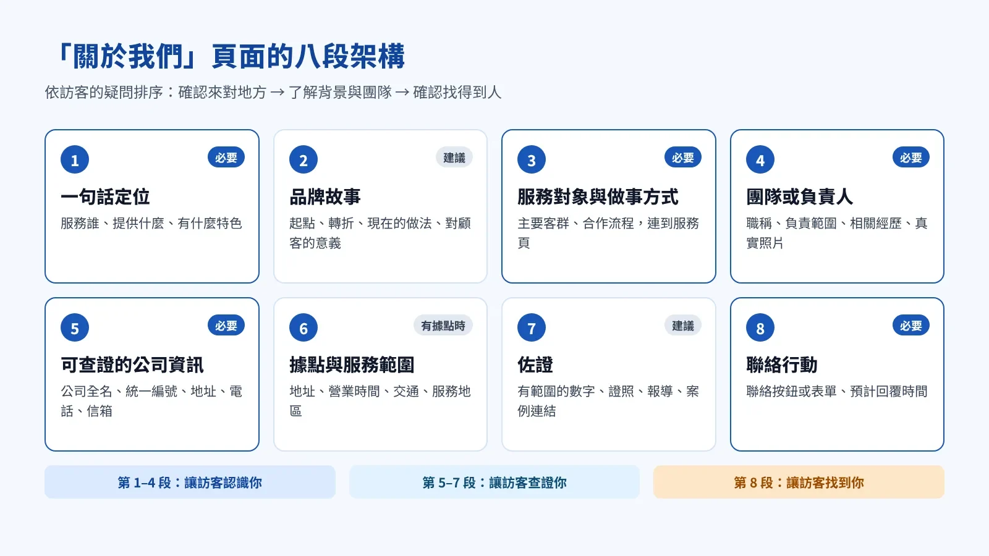Click 必要 tag on 可查證的公司資訊 card
Screen dimensions: 989x556
point(226,326)
